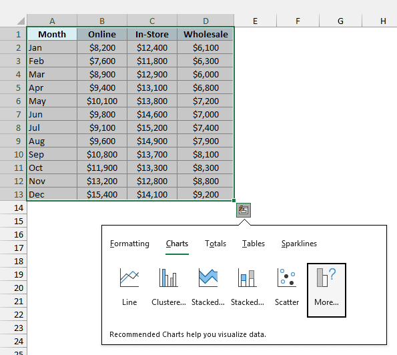Viewport: 397px width, 355px height.
Task: Click the Wholesale header cell
Action: pos(206,34)
